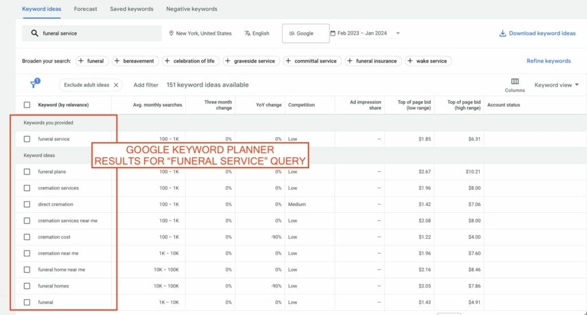This screenshot has width=587, height=315.
Task: Check the funeral homes checkbox
Action: pos(27,286)
